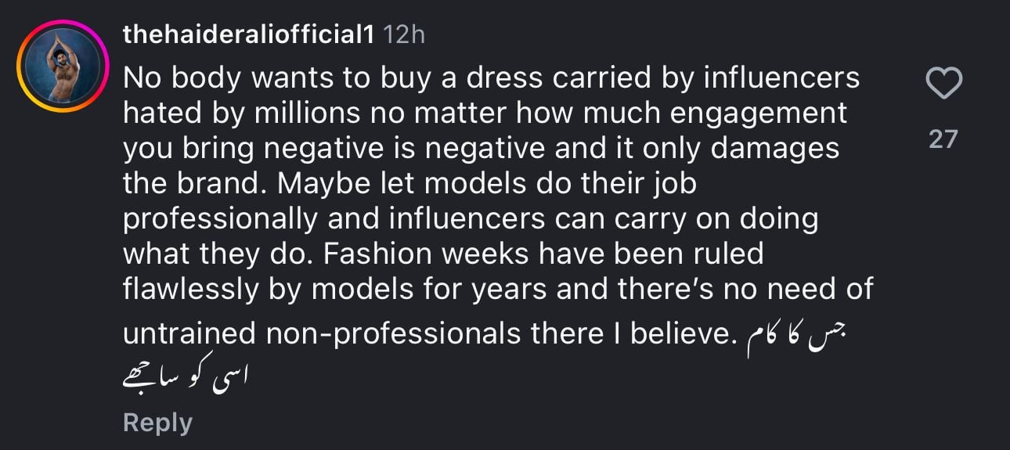Click the thehaideraliofficial1 username
Viewport: 1010px width, 450px height.
(250, 34)
